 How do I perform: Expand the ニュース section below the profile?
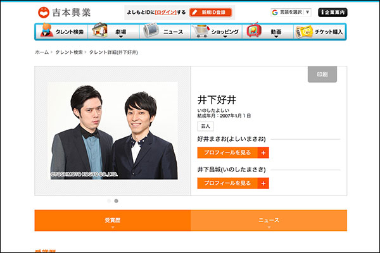click(269, 221)
